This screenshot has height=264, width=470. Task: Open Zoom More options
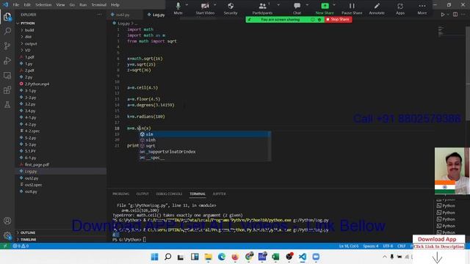(x=422, y=8)
